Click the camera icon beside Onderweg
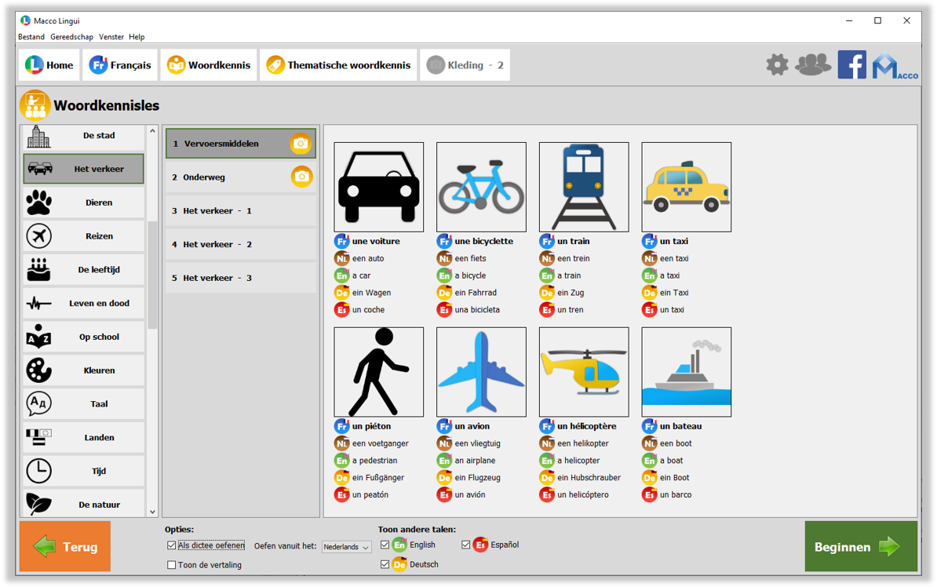Screen dimensions: 937x587 coord(301,177)
